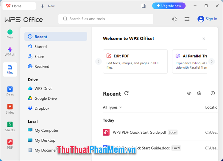Refresh the Recent file list
Image resolution: width=223 pixels, height=161 pixels.
[x=127, y=93]
